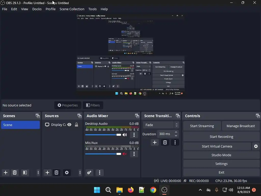Pop out the Audio Mixer dock

[x=137, y=116]
